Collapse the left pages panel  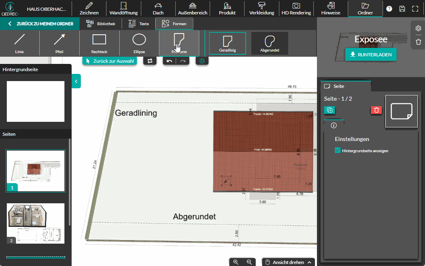pyautogui.click(x=76, y=81)
